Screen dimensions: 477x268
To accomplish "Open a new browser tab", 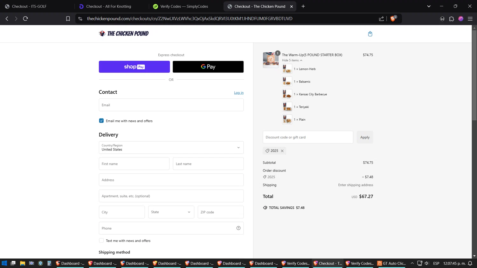I will click(303, 6).
